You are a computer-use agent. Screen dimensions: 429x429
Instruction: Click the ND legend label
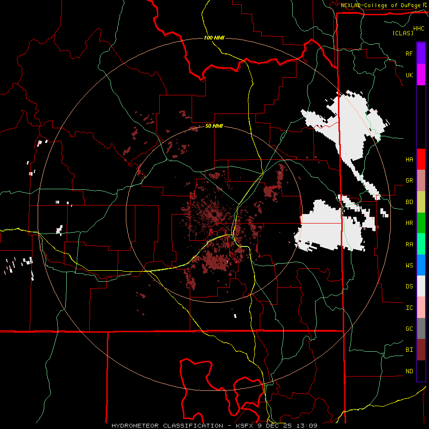[x=409, y=371]
